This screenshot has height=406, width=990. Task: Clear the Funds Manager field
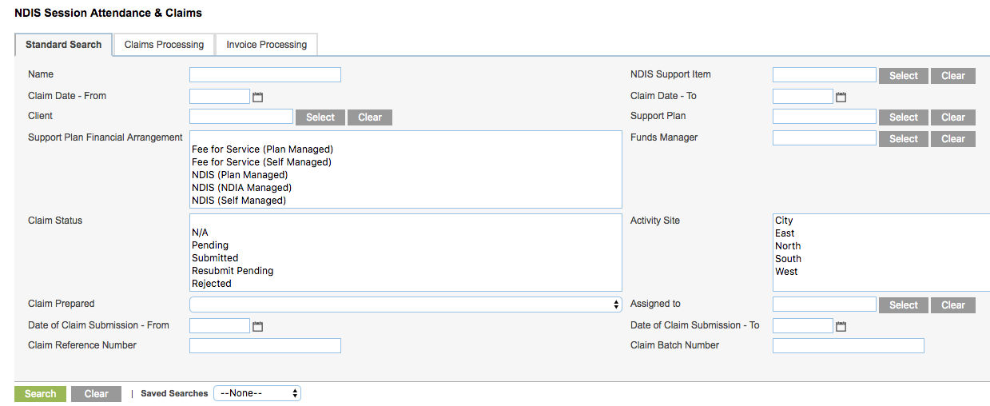click(953, 139)
